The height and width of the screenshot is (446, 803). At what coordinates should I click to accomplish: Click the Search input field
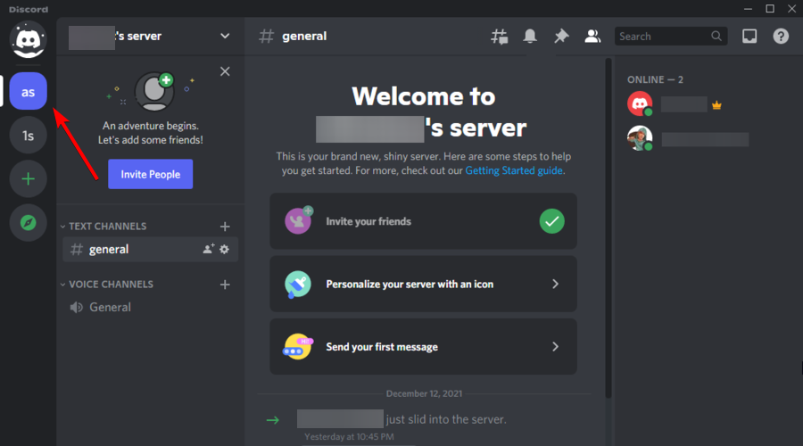[x=671, y=37]
